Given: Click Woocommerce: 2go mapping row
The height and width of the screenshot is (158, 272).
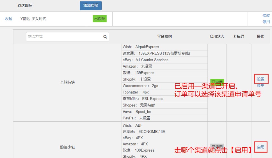Looking at the screenshot, I should click(x=164, y=86).
